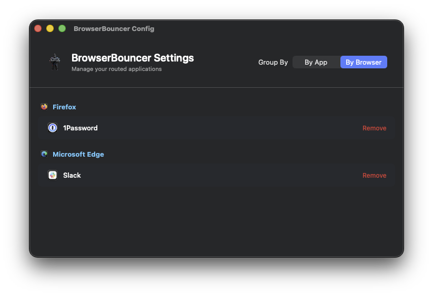Click the BrowserBouncer Config window title
The image size is (433, 296).
114,29
